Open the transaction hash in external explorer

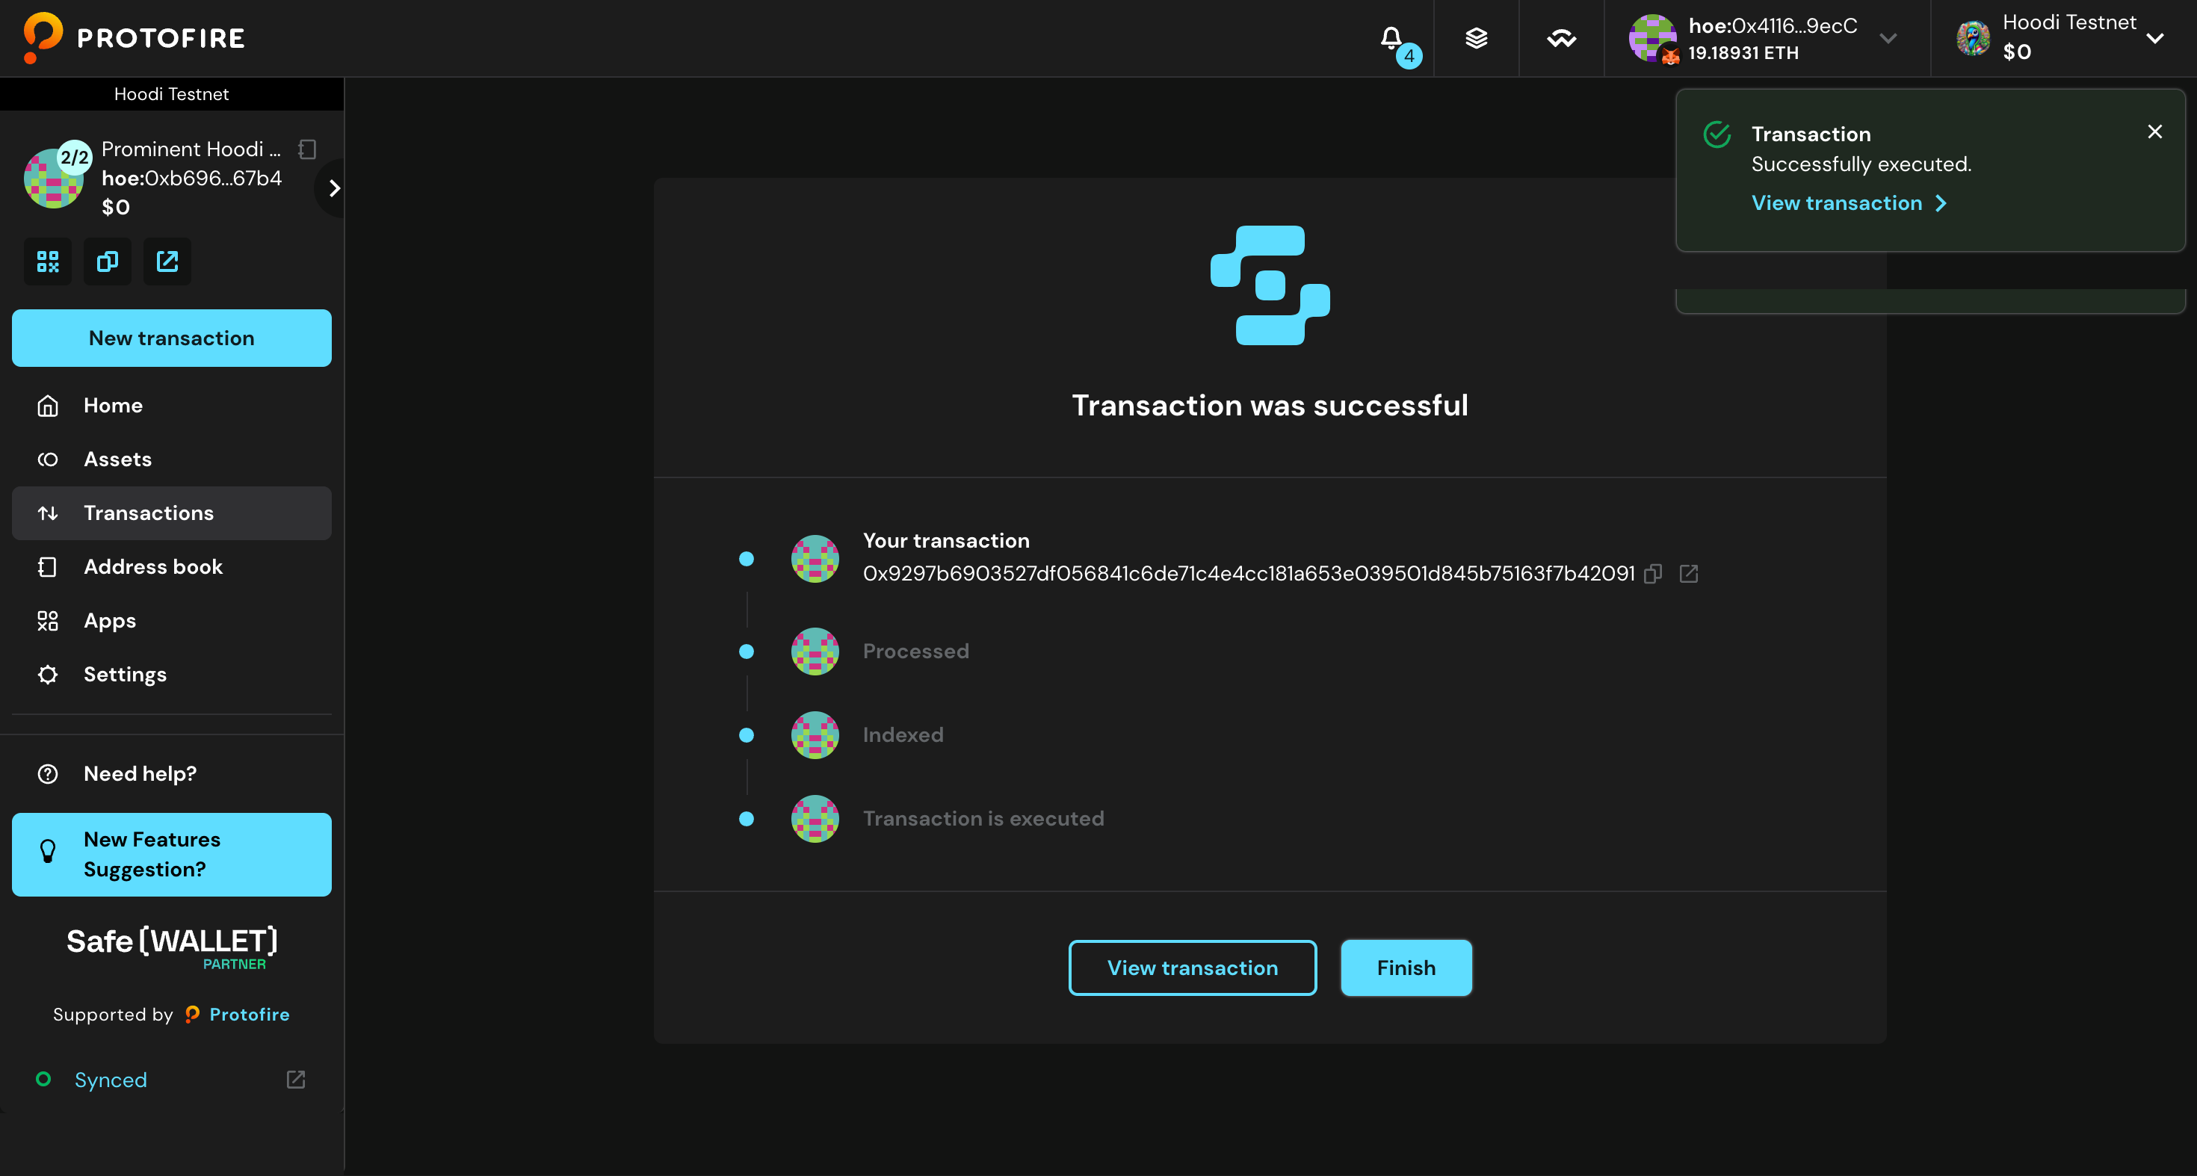(x=1690, y=573)
